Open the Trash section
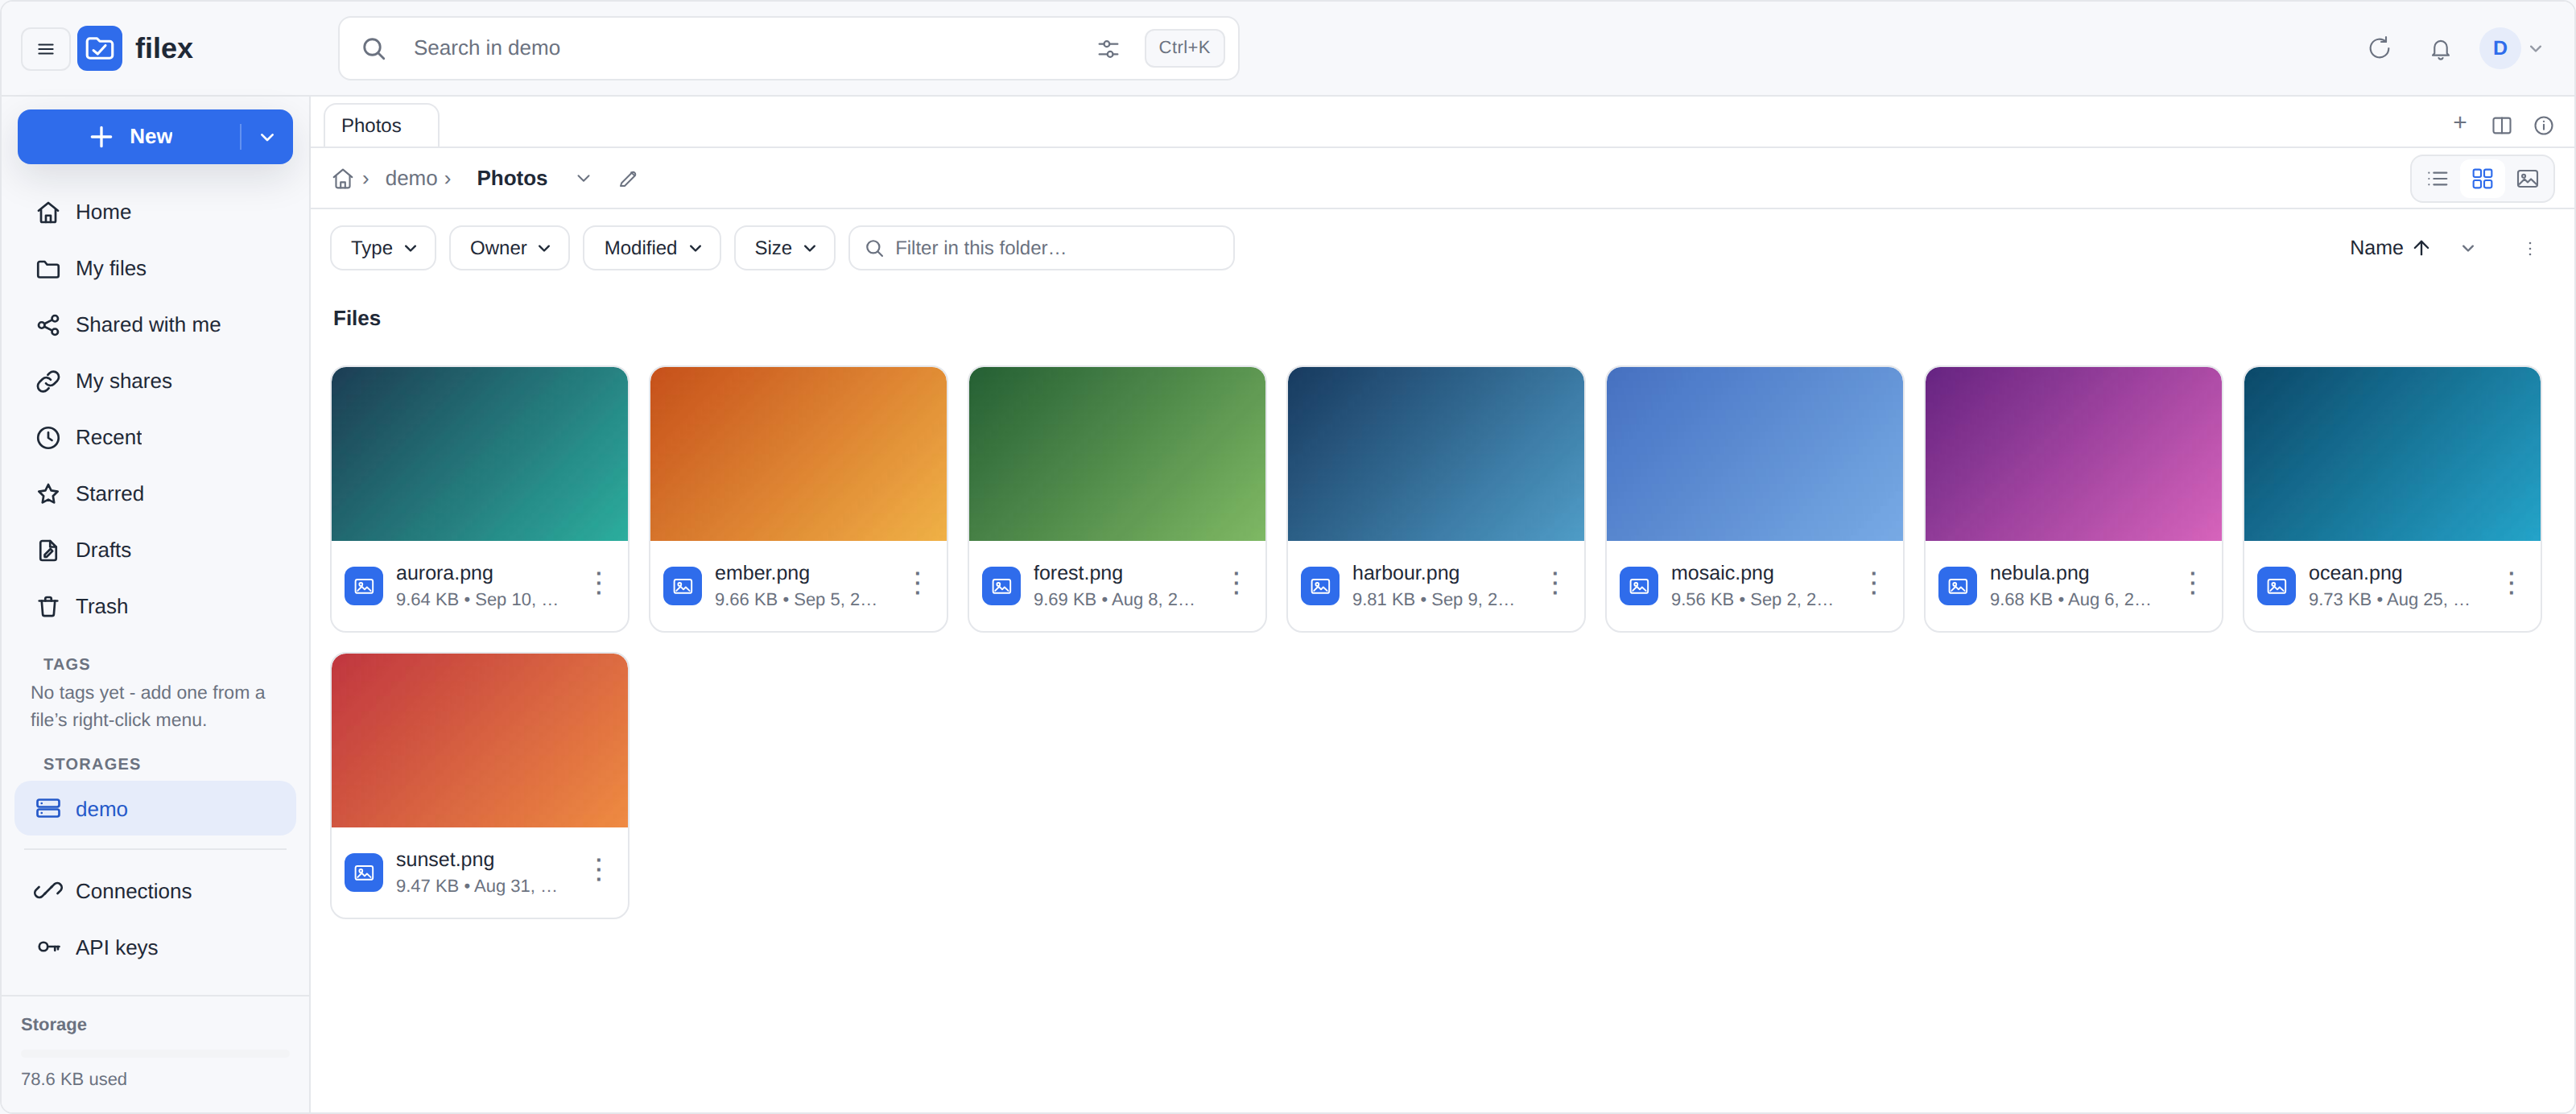2576x1114 pixels. (155, 607)
